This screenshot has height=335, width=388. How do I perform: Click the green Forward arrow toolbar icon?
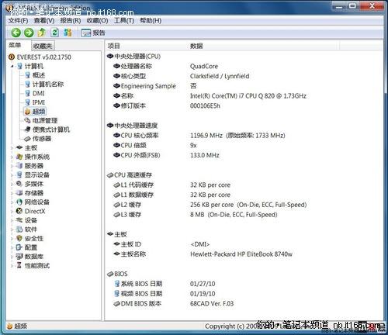[x=29, y=33]
